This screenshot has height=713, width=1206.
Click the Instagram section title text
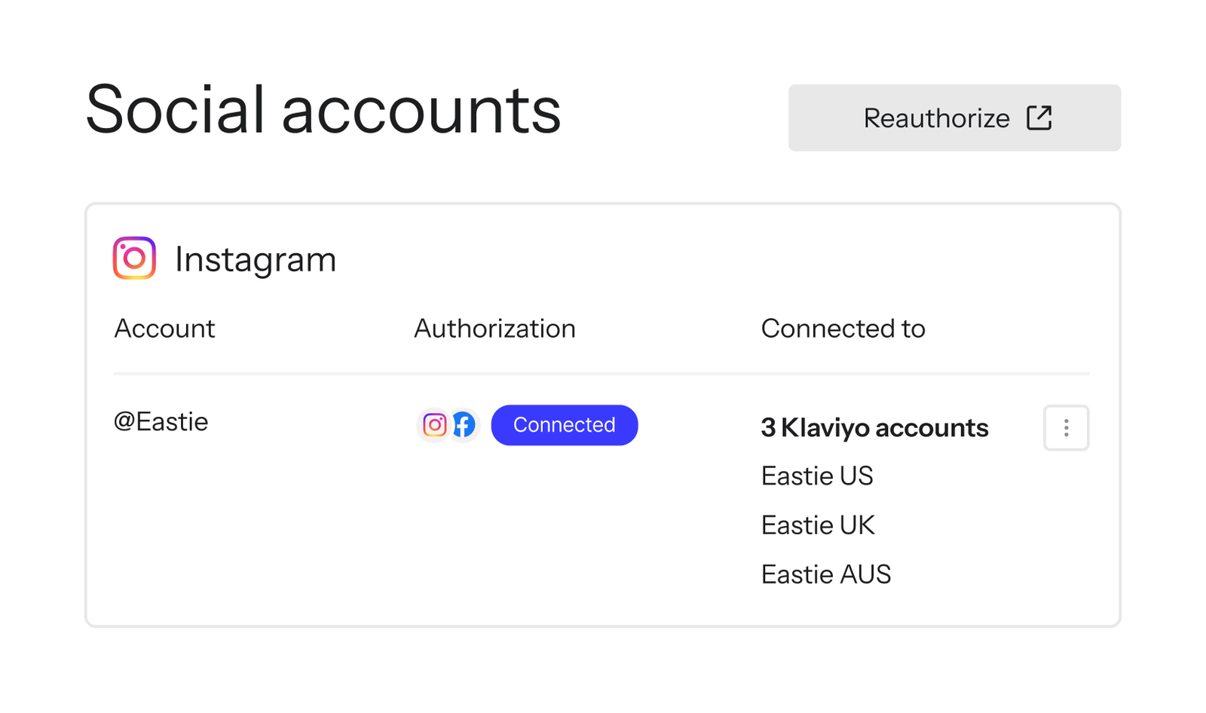[x=256, y=259]
